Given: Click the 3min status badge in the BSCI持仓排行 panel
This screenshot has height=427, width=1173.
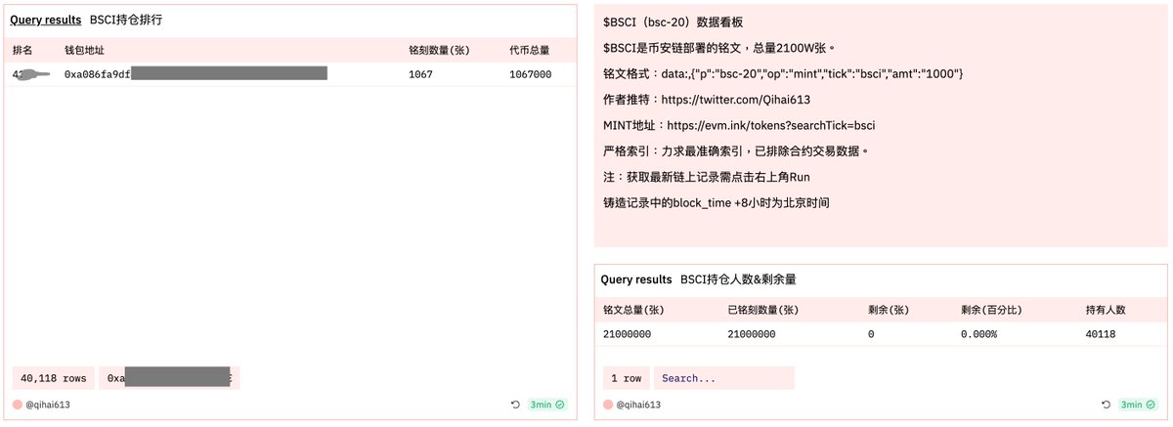Looking at the screenshot, I should 547,405.
